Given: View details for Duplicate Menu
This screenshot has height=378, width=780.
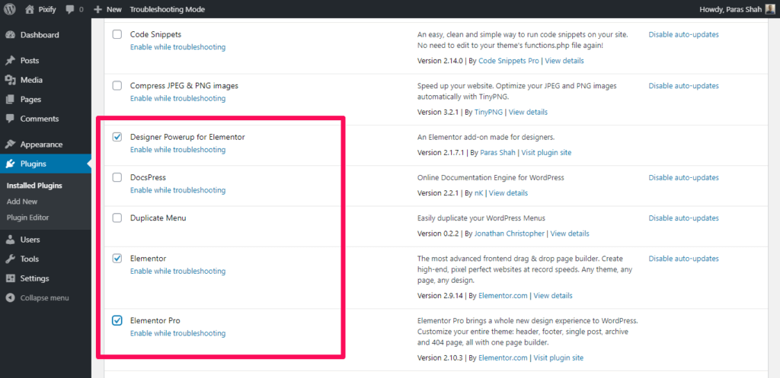Looking at the screenshot, I should (x=570, y=233).
